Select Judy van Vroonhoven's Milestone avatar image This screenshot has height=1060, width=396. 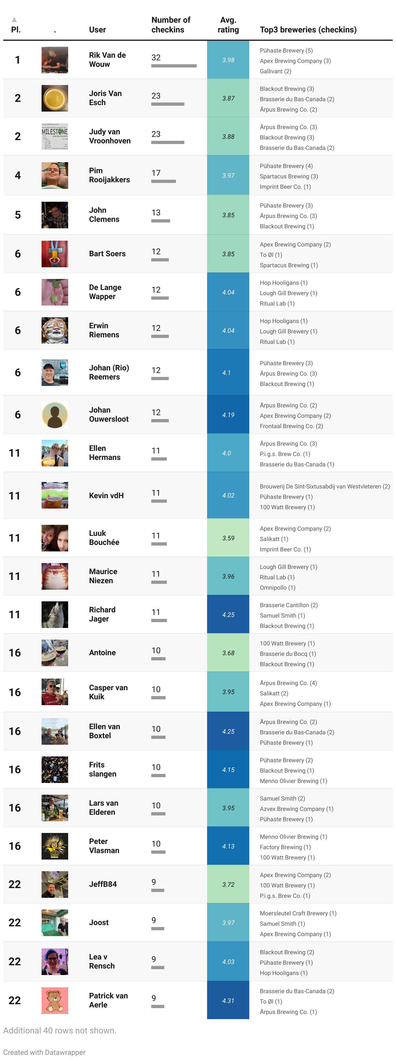point(55,137)
